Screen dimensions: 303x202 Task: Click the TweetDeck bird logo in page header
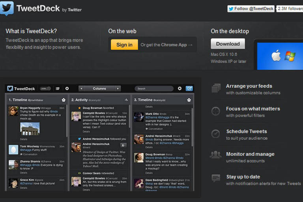pos(7,8)
